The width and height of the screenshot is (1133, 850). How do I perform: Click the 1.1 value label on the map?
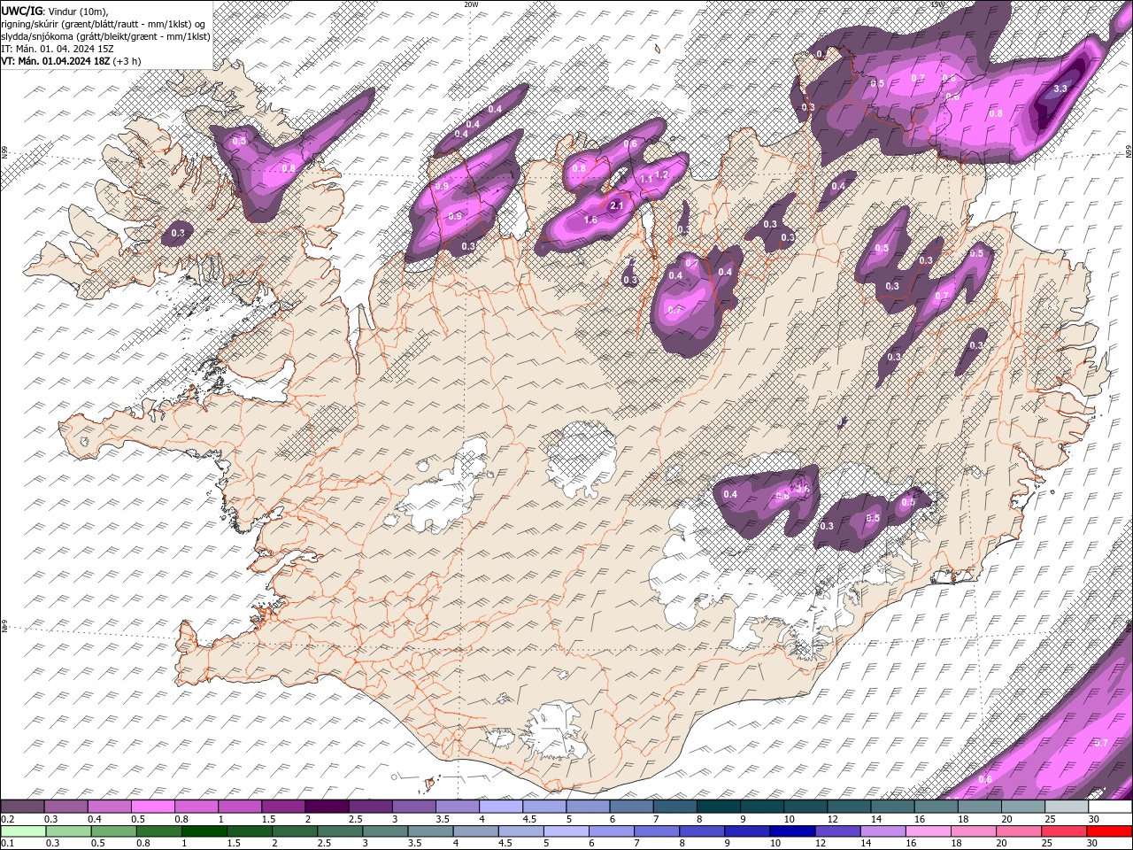pos(646,179)
